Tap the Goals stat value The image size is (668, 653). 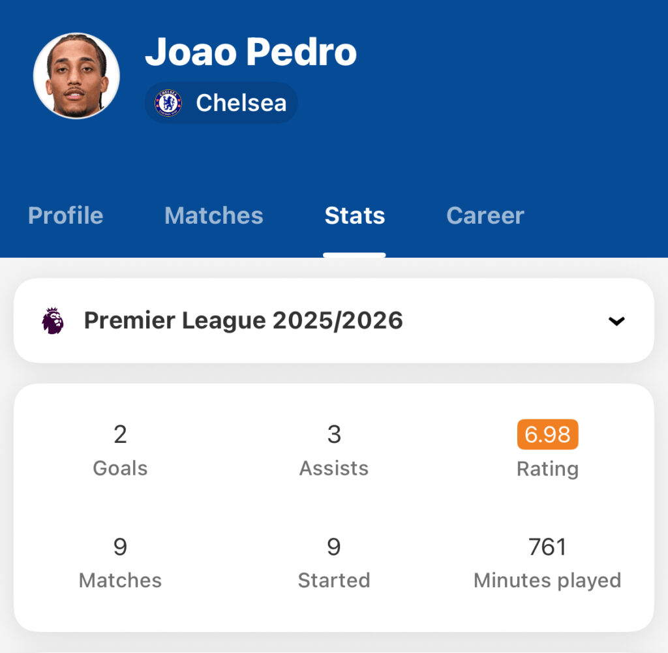point(120,434)
